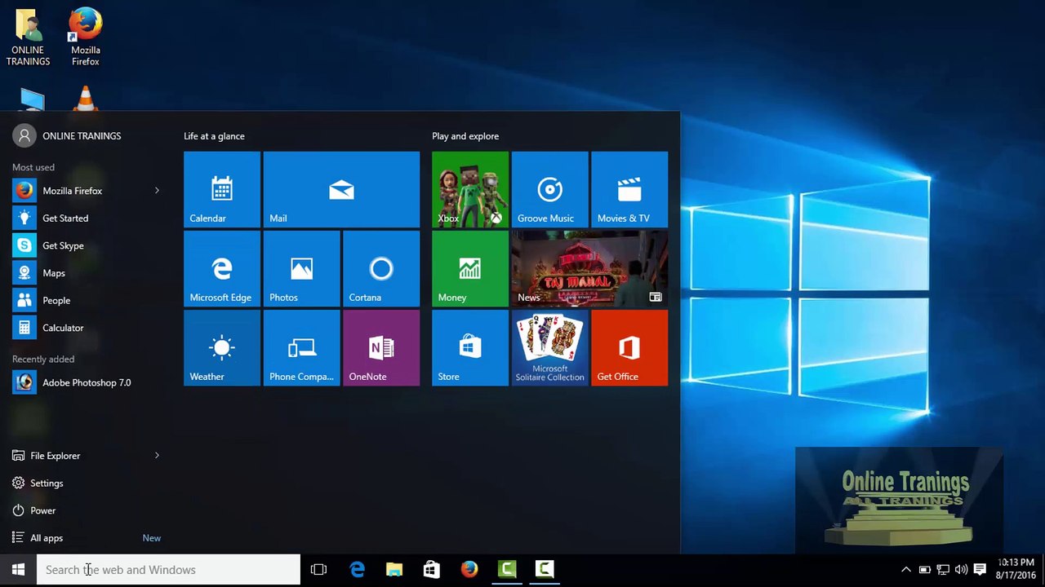Open the Movies & TV tile
The image size is (1045, 587).
pyautogui.click(x=629, y=189)
